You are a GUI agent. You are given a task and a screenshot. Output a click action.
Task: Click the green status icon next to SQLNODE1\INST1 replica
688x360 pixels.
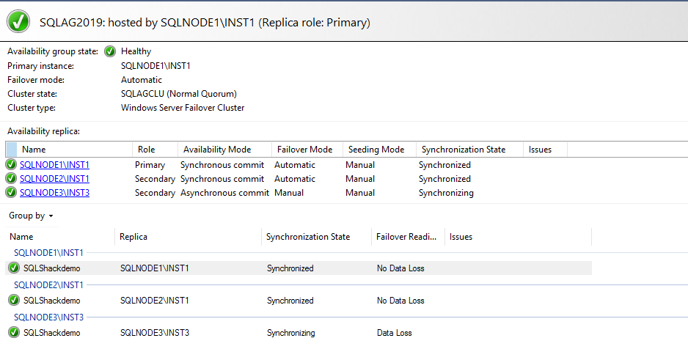(x=11, y=165)
